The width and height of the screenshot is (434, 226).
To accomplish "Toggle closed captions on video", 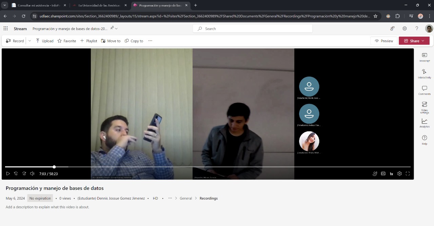I will point(383,173).
